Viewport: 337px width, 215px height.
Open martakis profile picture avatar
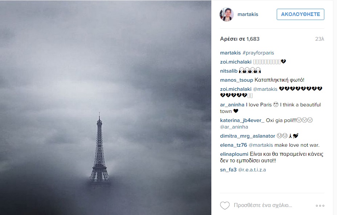point(227,15)
